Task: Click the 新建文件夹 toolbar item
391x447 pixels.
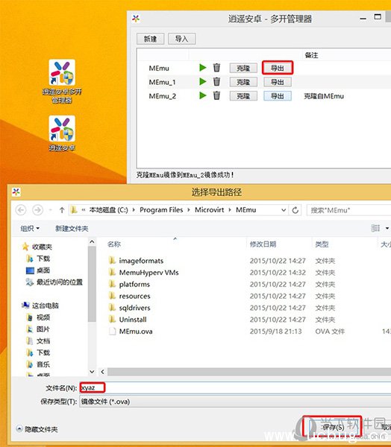Action: (x=72, y=229)
